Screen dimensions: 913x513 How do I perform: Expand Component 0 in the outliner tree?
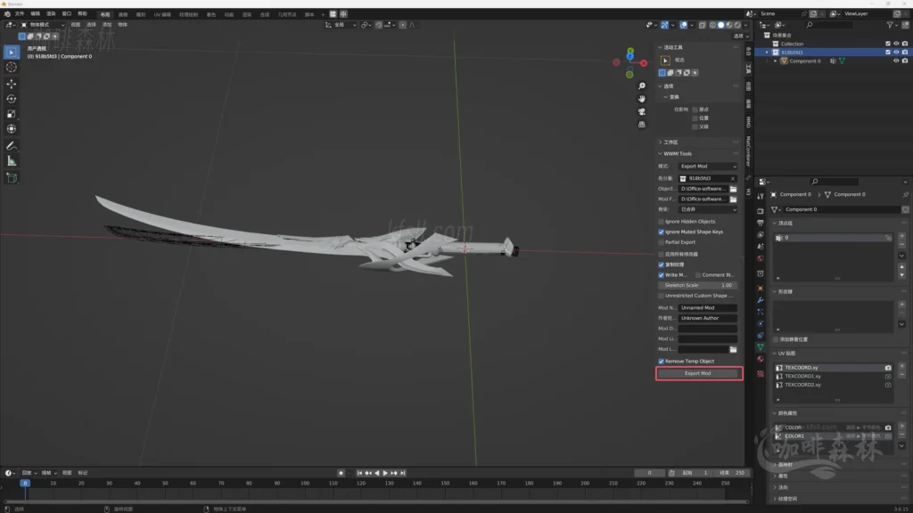tap(775, 61)
